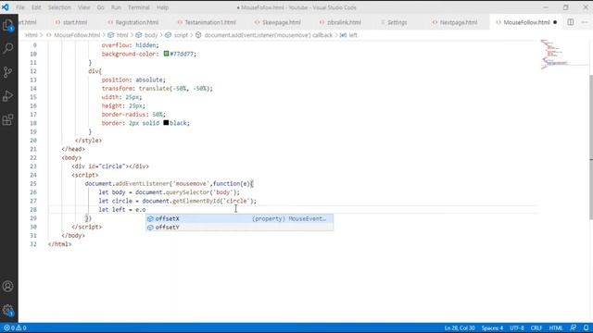Open the Source Control view

click(8, 72)
